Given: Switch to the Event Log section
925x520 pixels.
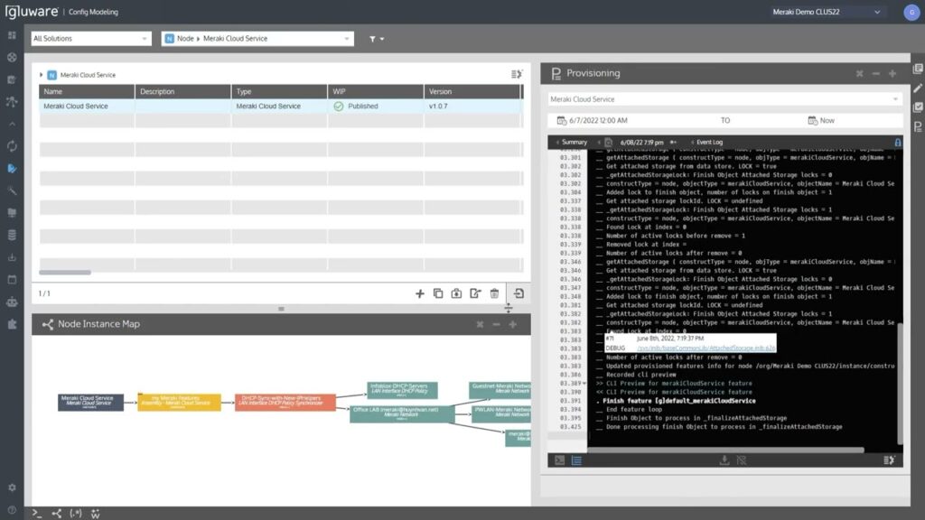Looking at the screenshot, I should coord(710,143).
